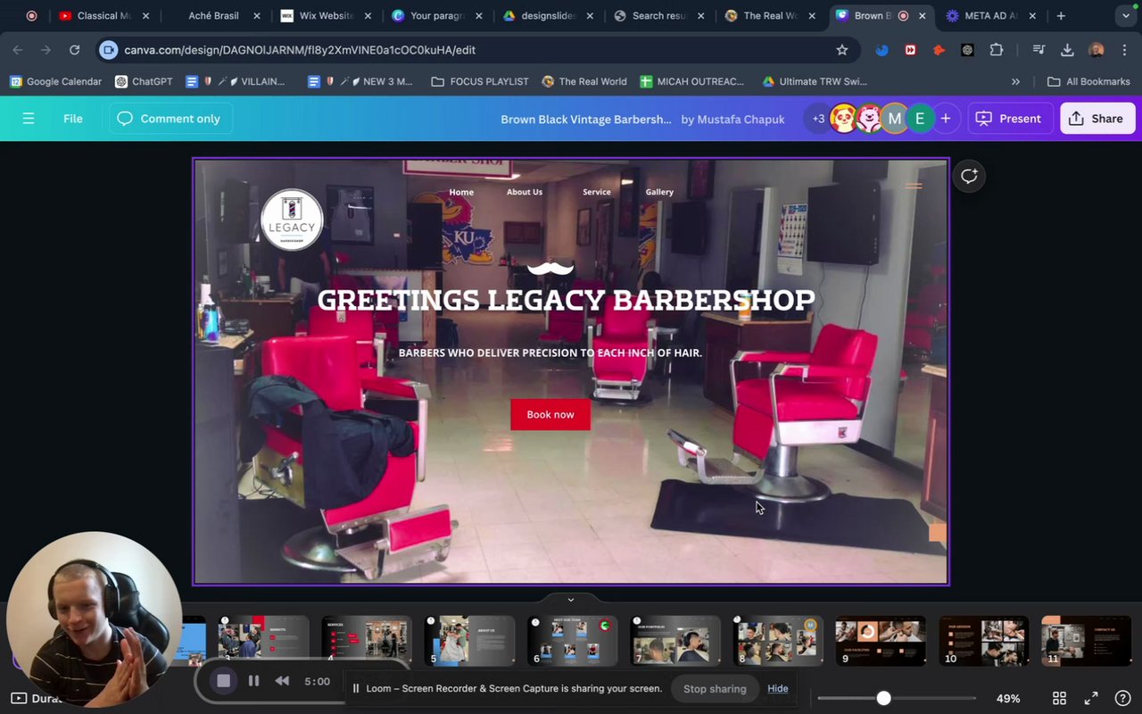The height and width of the screenshot is (714, 1142).
Task: Open the Comment only access dropdown
Action: (170, 119)
